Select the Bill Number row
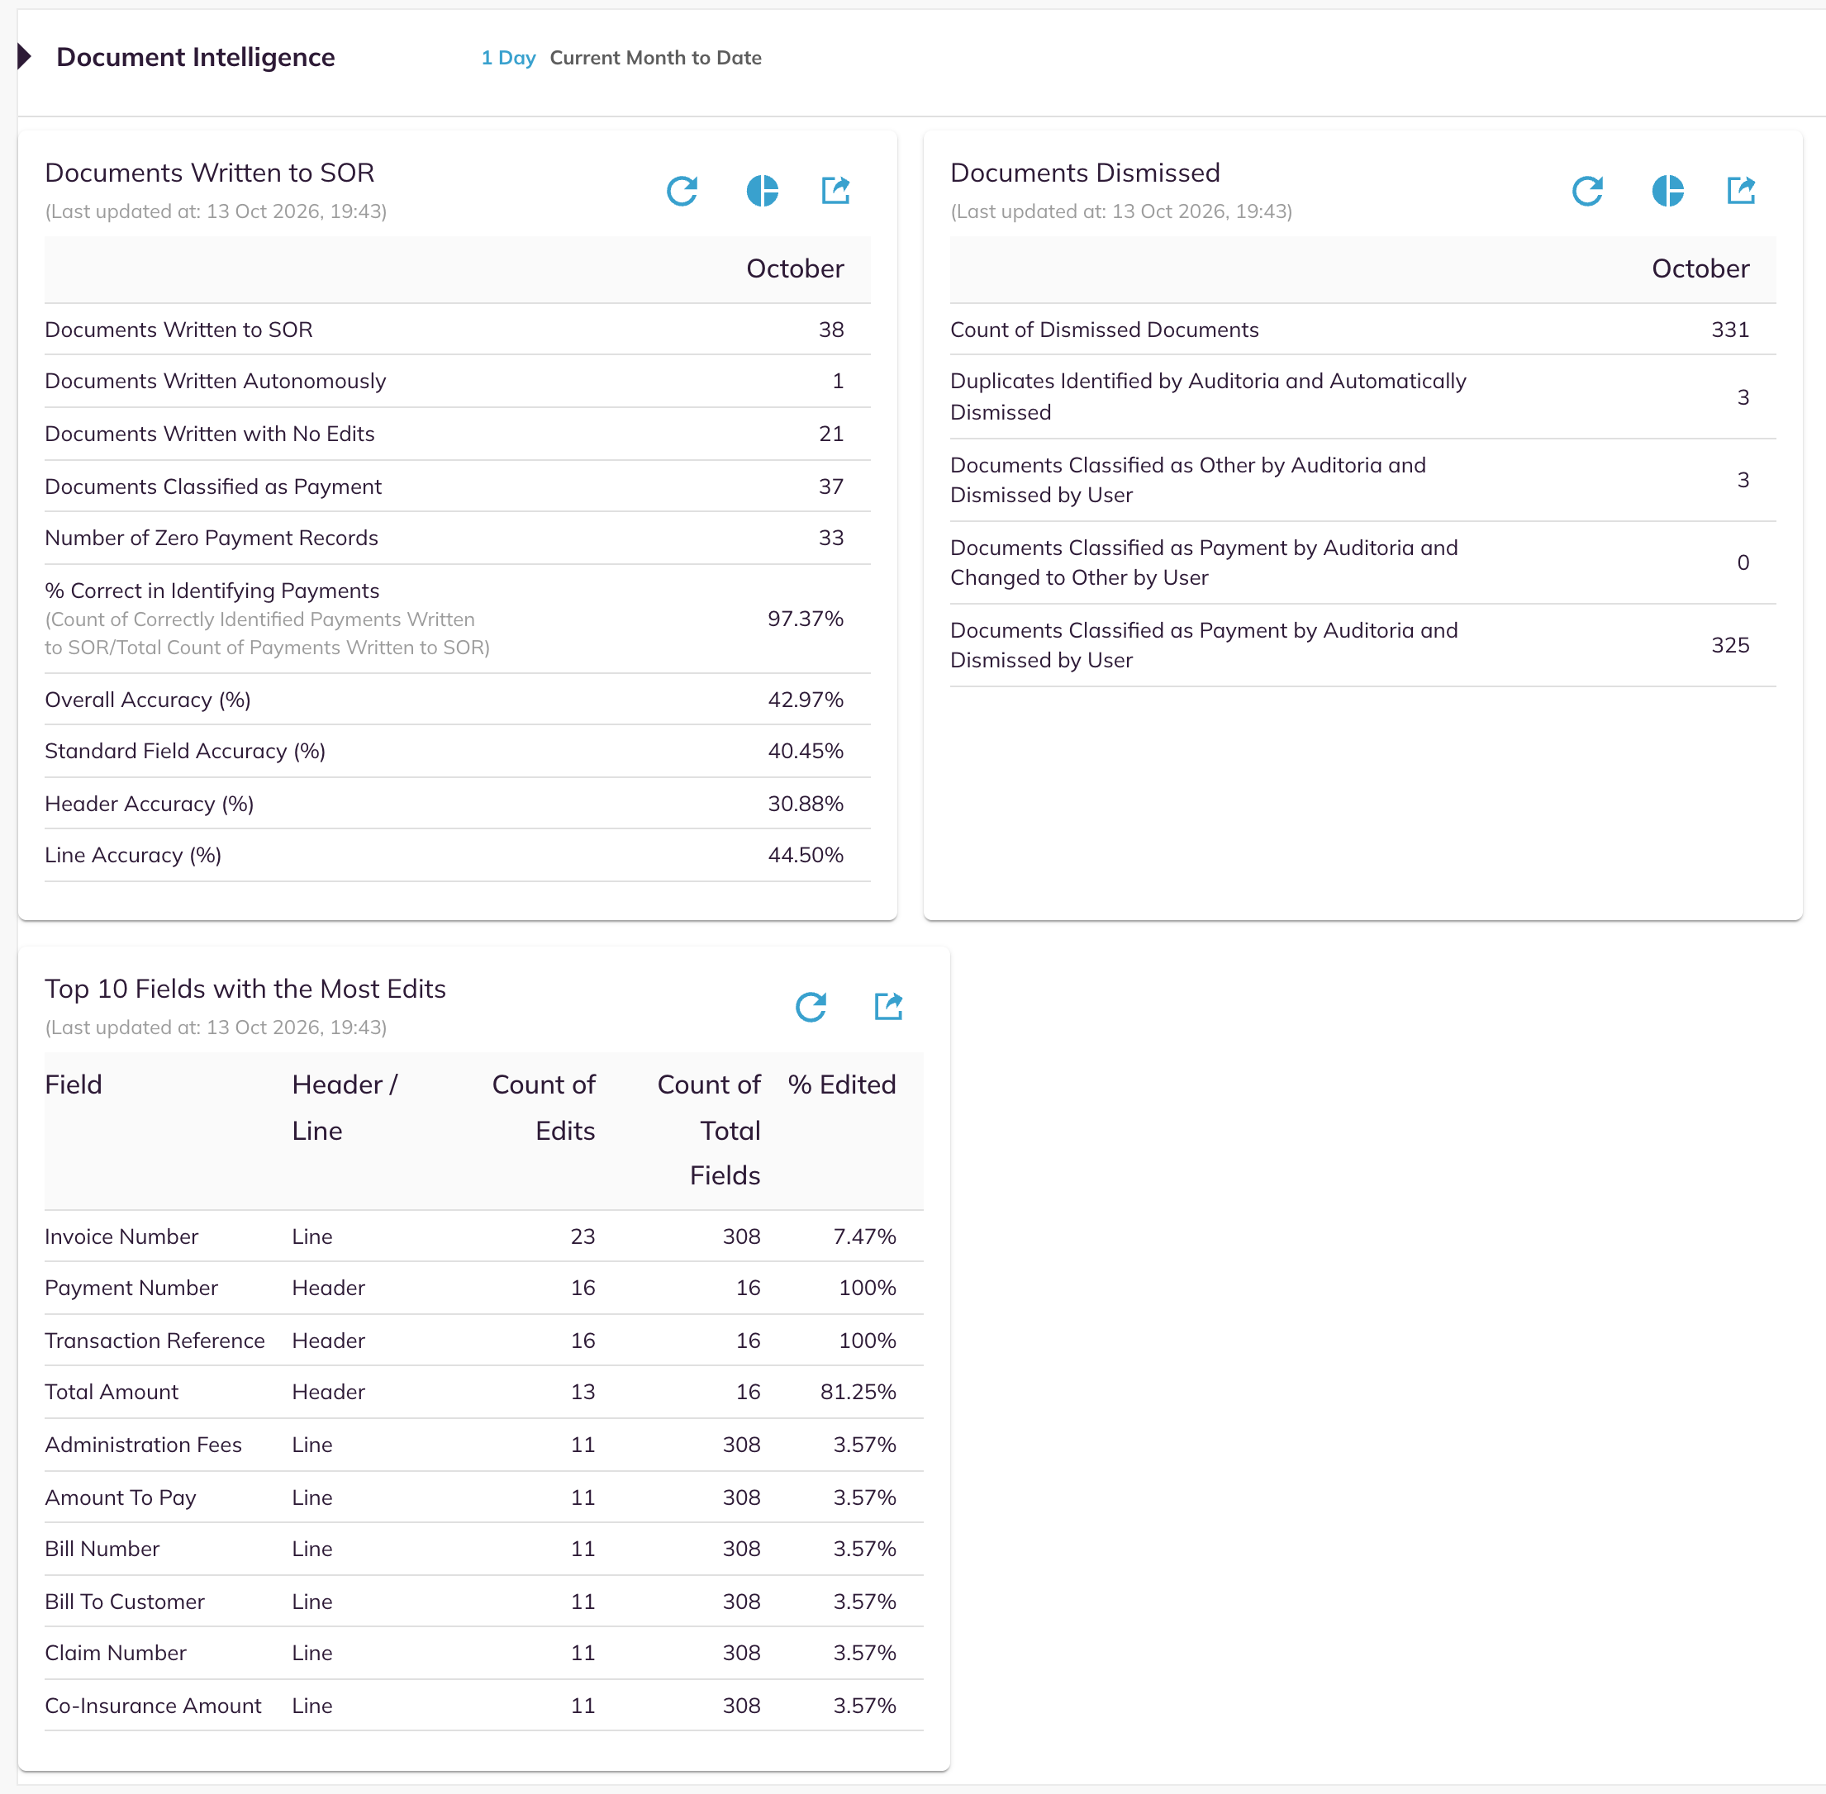1826x1794 pixels. pos(483,1549)
